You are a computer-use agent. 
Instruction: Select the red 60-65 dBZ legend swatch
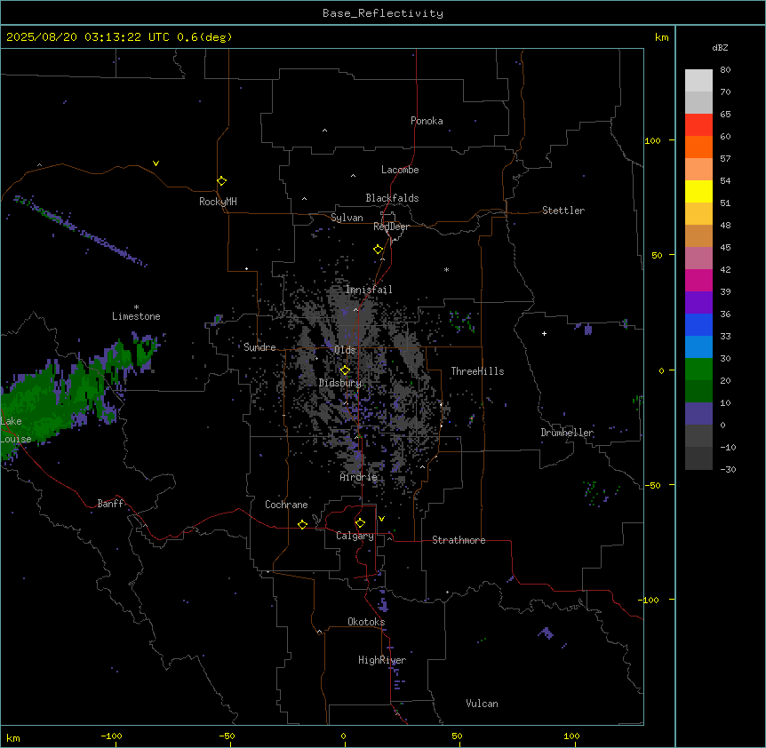[x=698, y=125]
